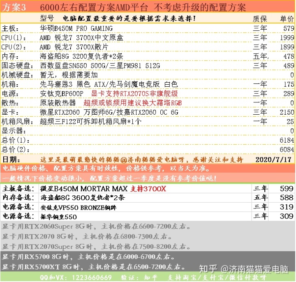The image size is (296, 282).
Task: Select the cell 超频三F122可拆卸机箱风扇*1个
Action: (90, 121)
